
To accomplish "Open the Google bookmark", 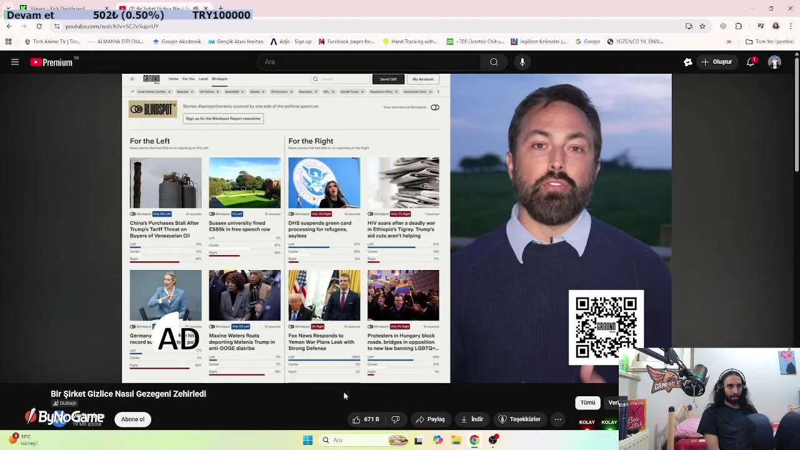I will (x=587, y=42).
